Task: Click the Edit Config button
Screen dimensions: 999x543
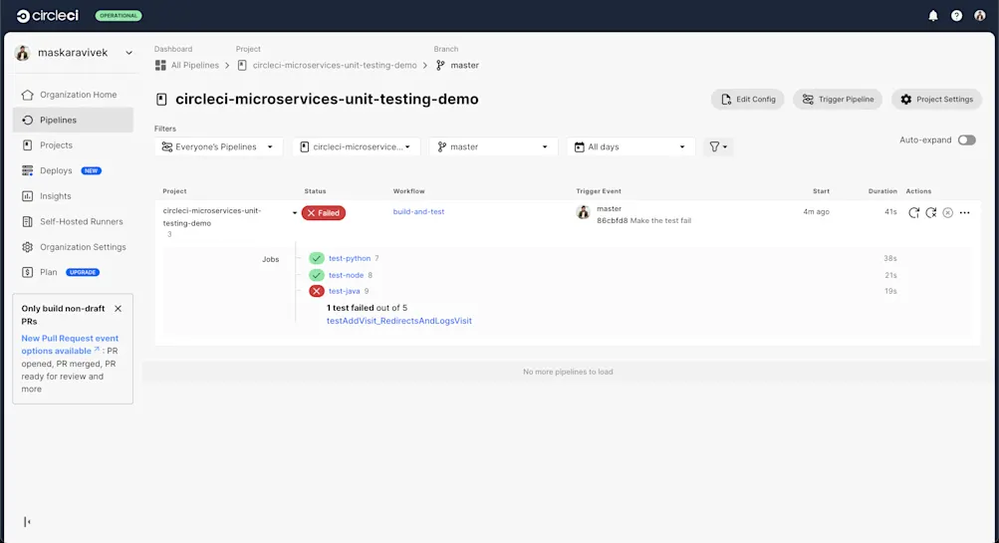Action: [x=747, y=100]
